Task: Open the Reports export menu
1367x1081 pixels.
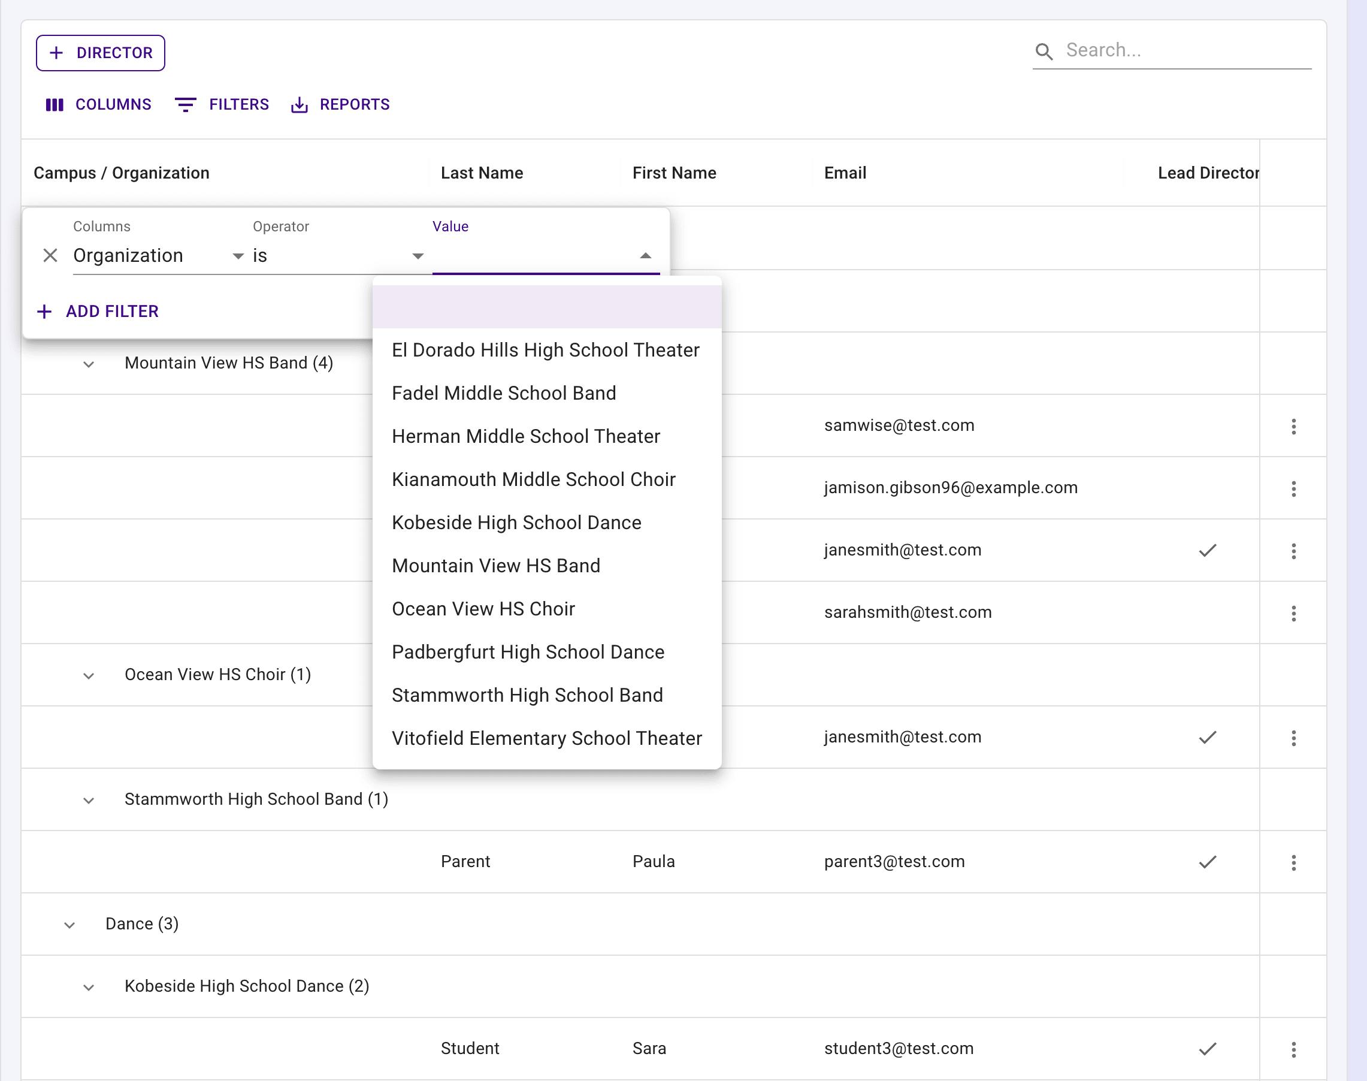Action: pyautogui.click(x=340, y=104)
